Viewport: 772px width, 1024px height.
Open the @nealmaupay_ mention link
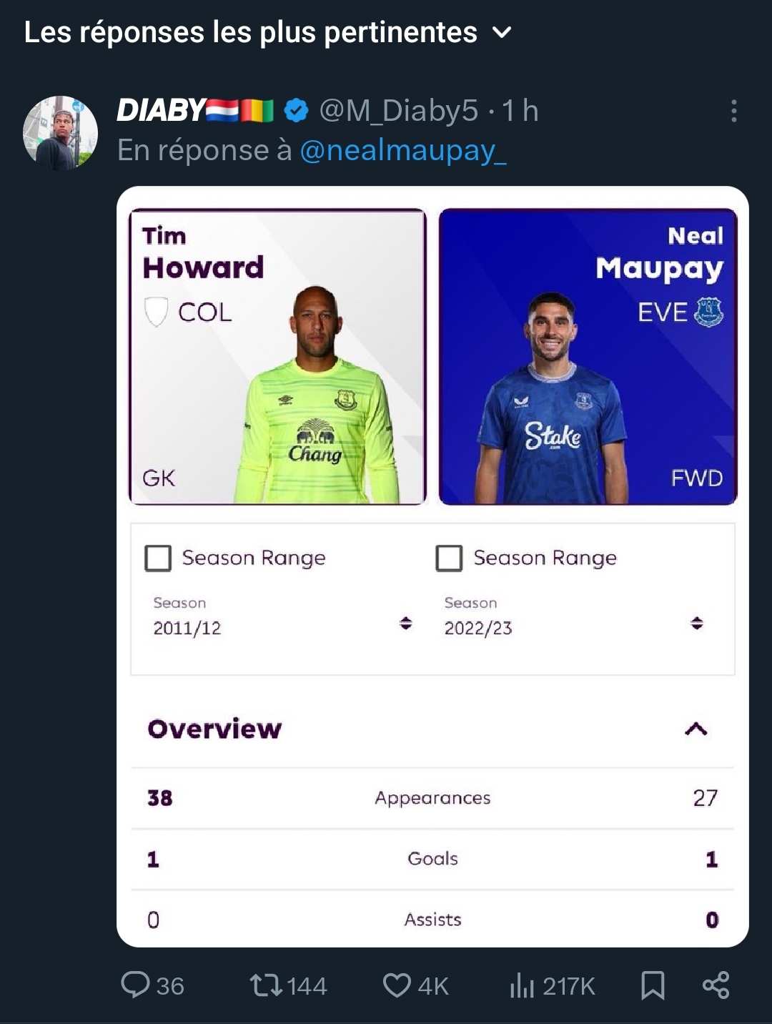403,151
